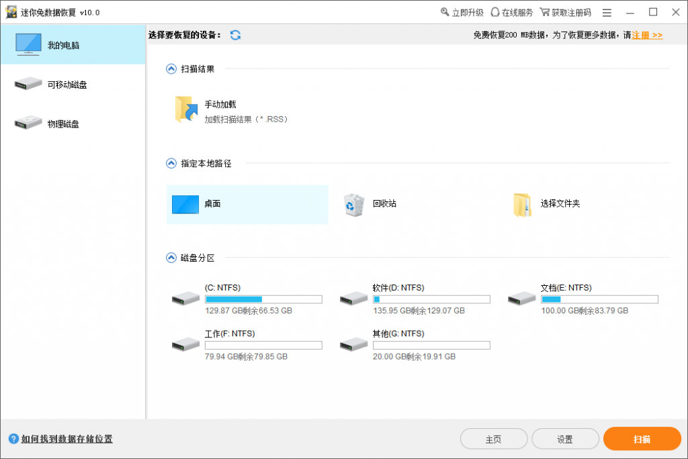This screenshot has height=459, width=688.
Task: Collapse the 磁盘分区 section
Action: (171, 257)
